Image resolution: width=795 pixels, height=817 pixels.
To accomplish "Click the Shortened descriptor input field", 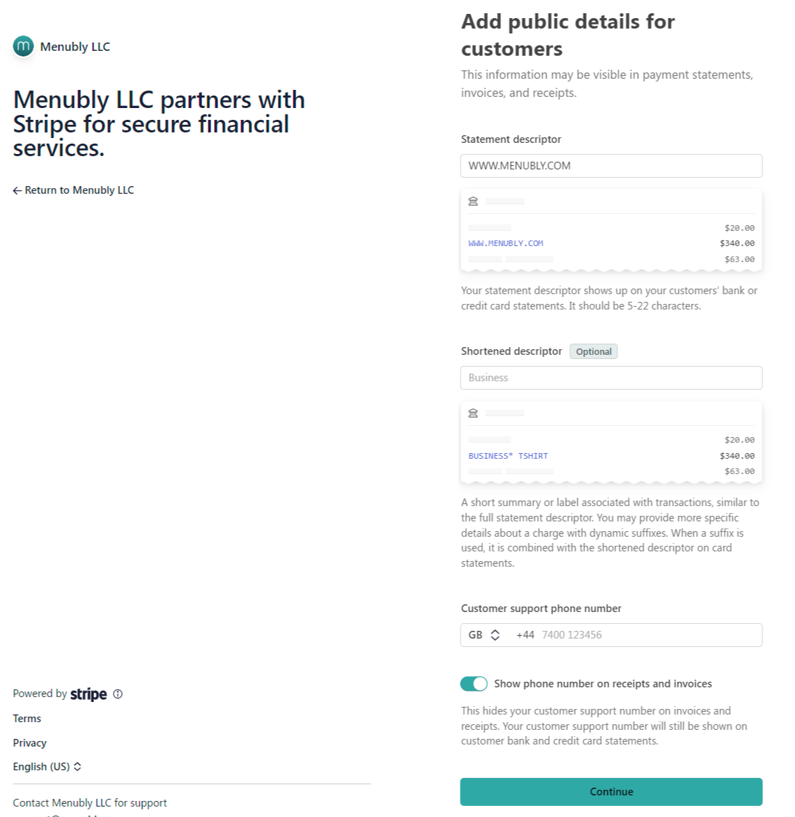I will point(611,378).
